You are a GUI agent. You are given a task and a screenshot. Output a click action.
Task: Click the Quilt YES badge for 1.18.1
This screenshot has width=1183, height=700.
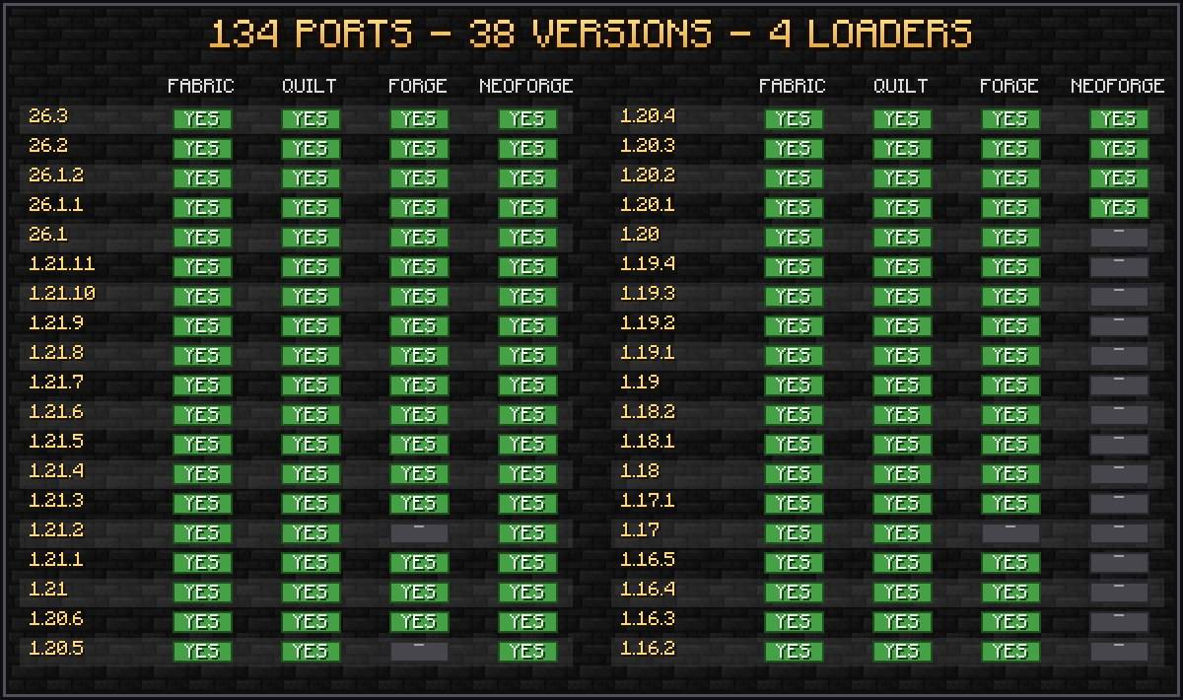click(x=902, y=445)
